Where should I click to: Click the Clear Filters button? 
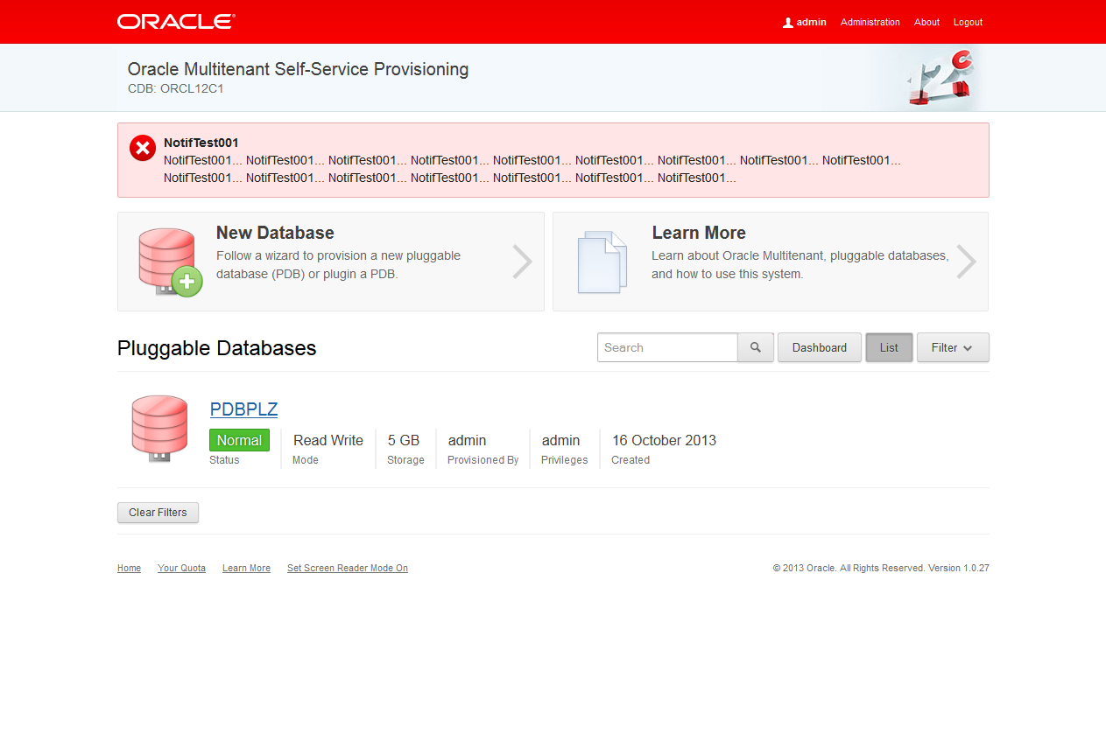(x=158, y=513)
